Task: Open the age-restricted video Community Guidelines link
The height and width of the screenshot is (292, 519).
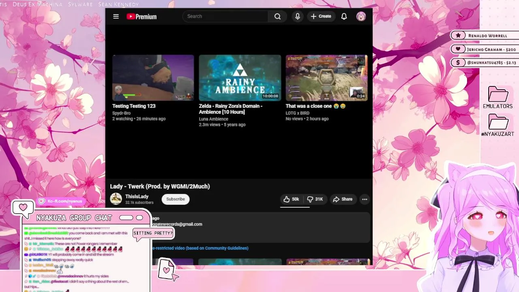Action: tap(200, 248)
